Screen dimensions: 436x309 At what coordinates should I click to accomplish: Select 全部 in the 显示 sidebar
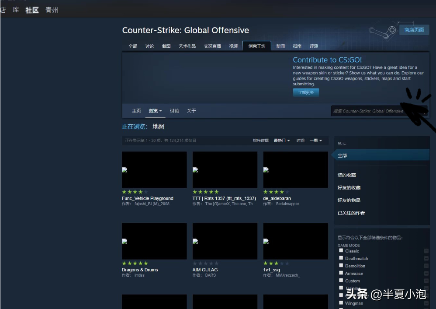coord(381,155)
